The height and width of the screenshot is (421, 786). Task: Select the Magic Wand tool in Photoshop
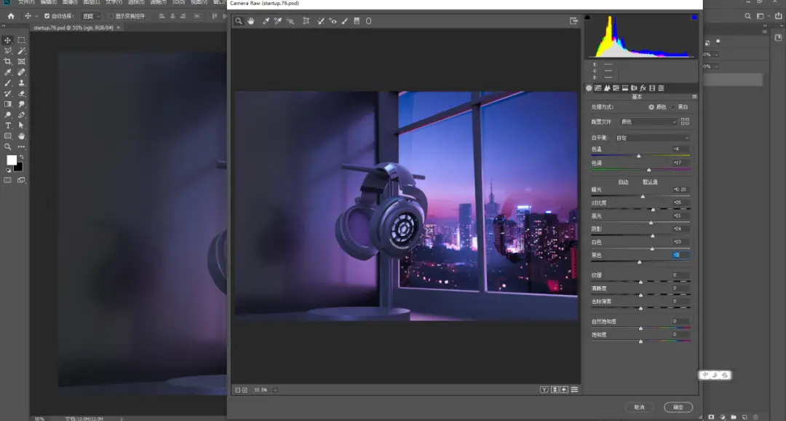pos(22,51)
